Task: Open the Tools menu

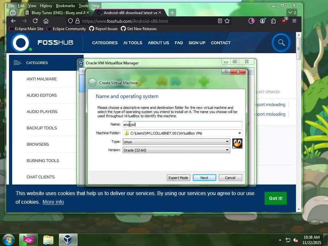Action: (x=83, y=6)
